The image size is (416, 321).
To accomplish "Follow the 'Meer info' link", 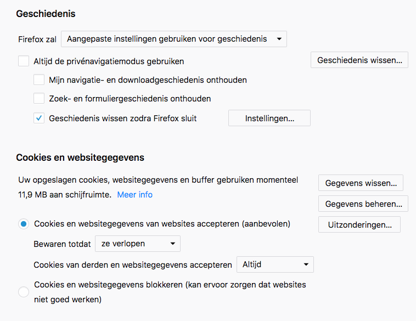I will point(135,195).
